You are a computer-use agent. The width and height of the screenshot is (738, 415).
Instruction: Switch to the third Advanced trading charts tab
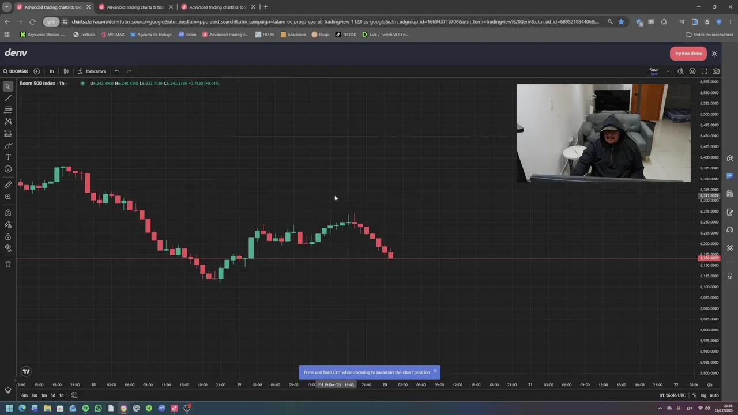(x=218, y=7)
